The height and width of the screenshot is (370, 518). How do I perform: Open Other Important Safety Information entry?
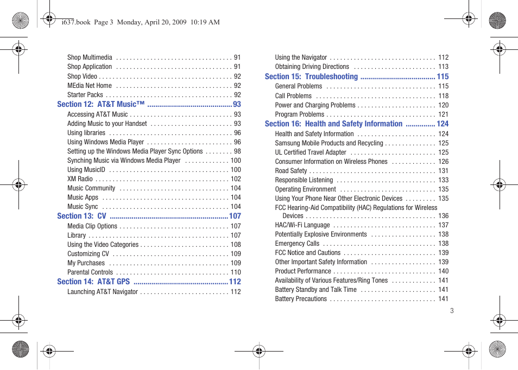tap(362, 261)
